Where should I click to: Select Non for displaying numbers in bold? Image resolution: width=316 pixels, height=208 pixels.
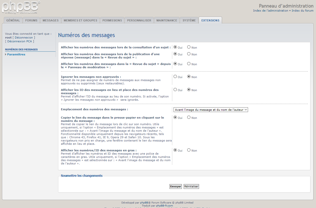coord(189,150)
